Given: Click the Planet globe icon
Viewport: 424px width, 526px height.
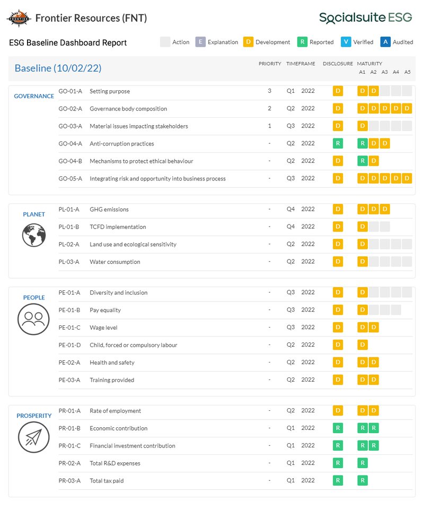Looking at the screenshot, I should coord(33,235).
